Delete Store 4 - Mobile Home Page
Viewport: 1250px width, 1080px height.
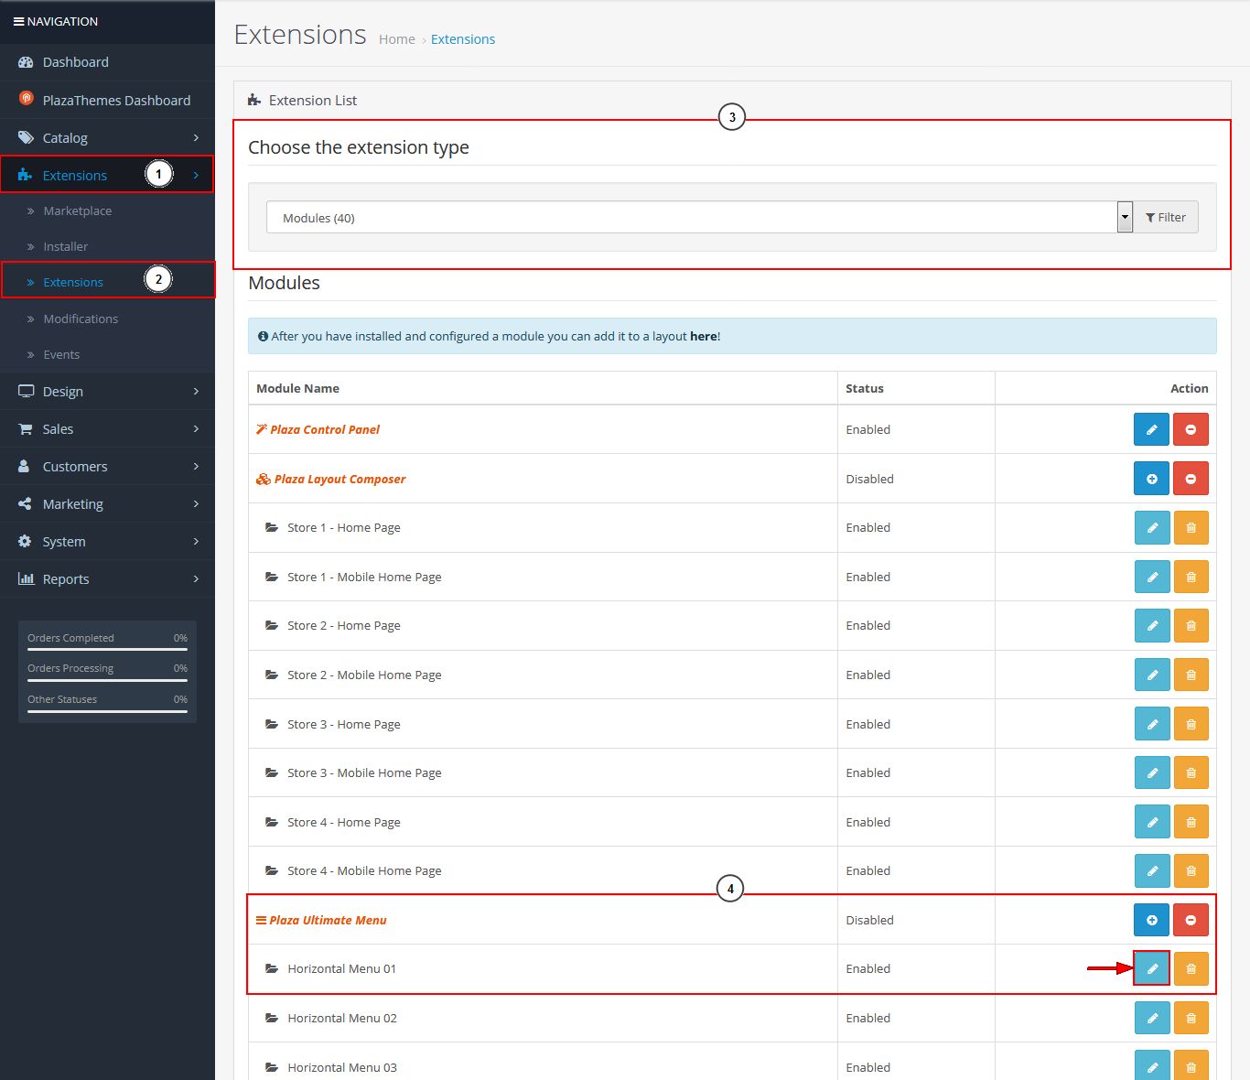click(x=1191, y=870)
